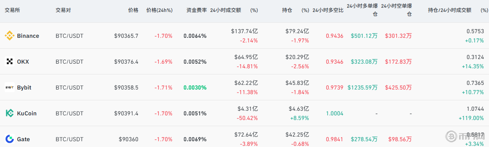Click open interest $20.29亿
The height and width of the screenshot is (147, 489).
click(297, 57)
